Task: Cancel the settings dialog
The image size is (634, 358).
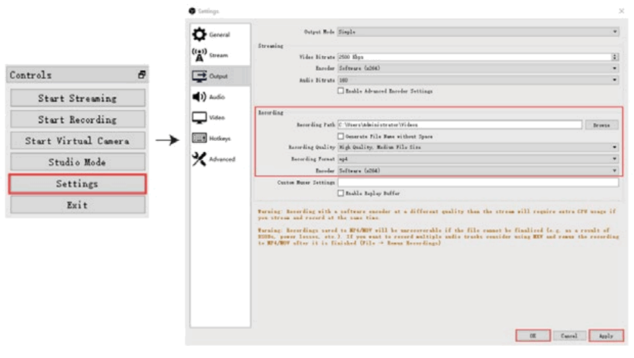Action: [x=569, y=336]
